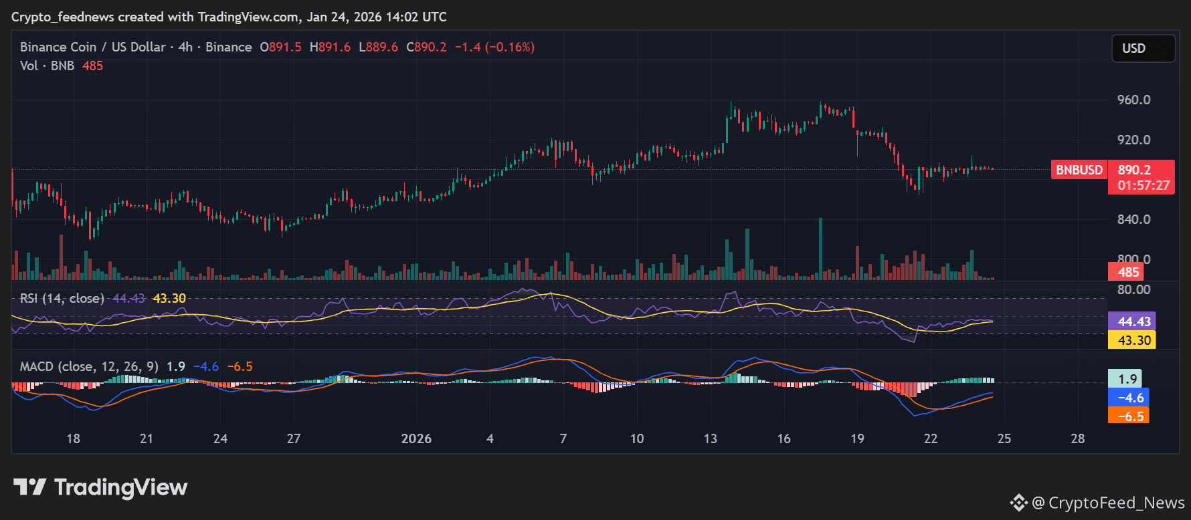Click date label 16 on the time axis

784,438
